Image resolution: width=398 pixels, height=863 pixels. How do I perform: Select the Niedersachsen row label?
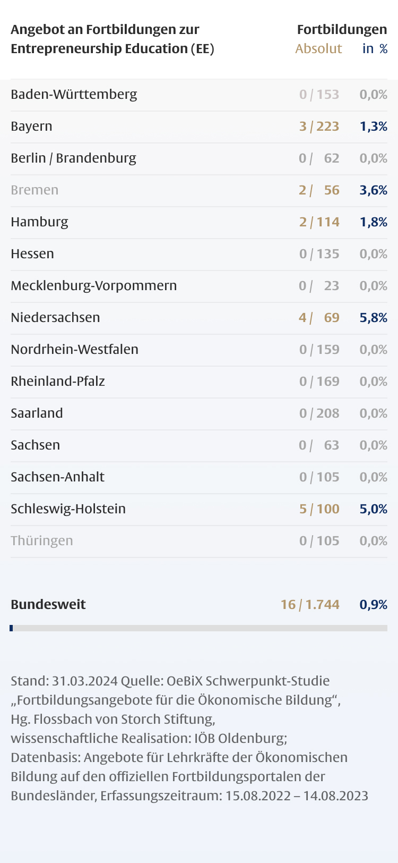click(55, 318)
